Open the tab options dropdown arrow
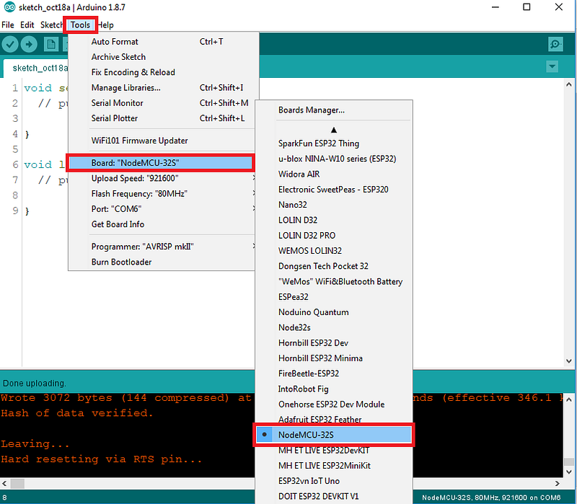Viewport: 577px width, 504px height. point(552,66)
